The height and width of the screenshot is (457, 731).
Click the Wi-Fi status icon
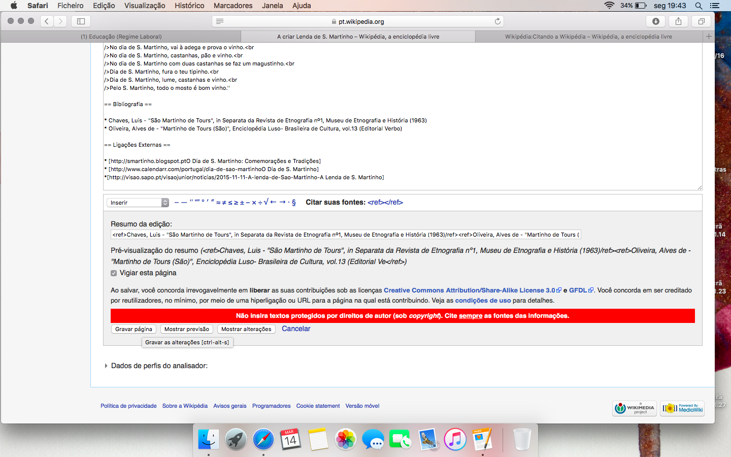tap(609, 6)
